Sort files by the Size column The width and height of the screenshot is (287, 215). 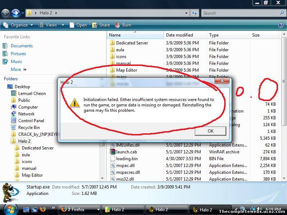[x=264, y=35]
